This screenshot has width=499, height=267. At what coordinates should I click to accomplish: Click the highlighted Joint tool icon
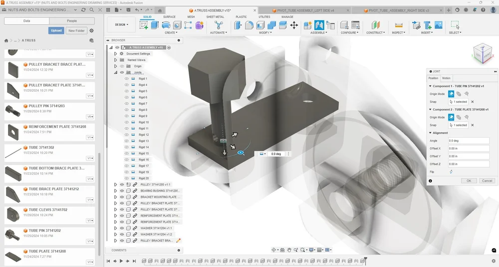click(319, 25)
